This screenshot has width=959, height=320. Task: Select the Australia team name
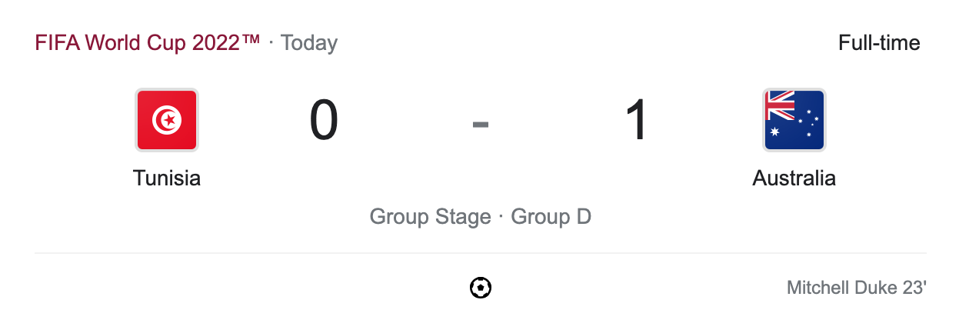[x=794, y=178]
